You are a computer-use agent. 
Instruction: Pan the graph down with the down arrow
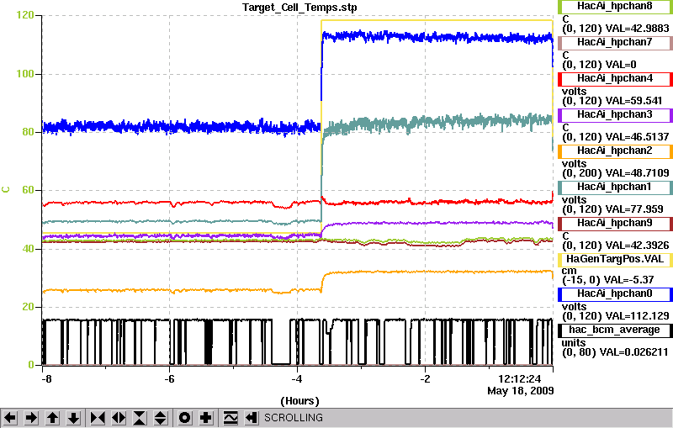point(74,418)
